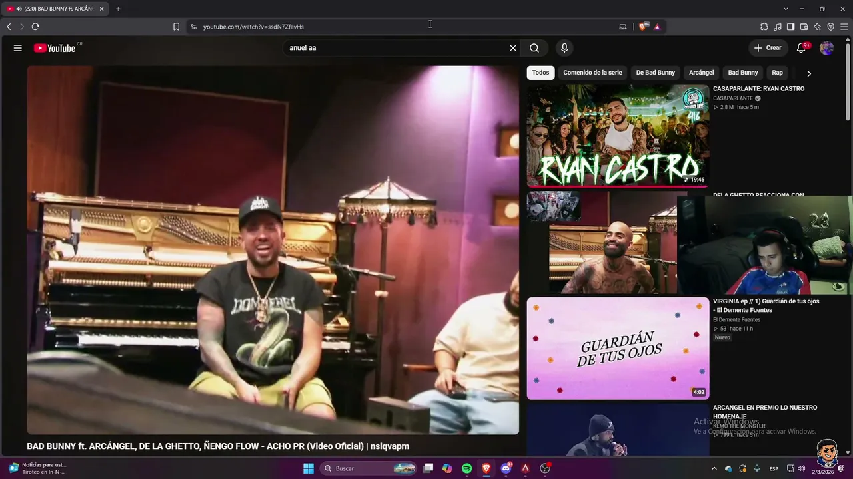
Task: Open CASAPARLANTE: RYAN CASTRO video title
Action: pyautogui.click(x=758, y=88)
